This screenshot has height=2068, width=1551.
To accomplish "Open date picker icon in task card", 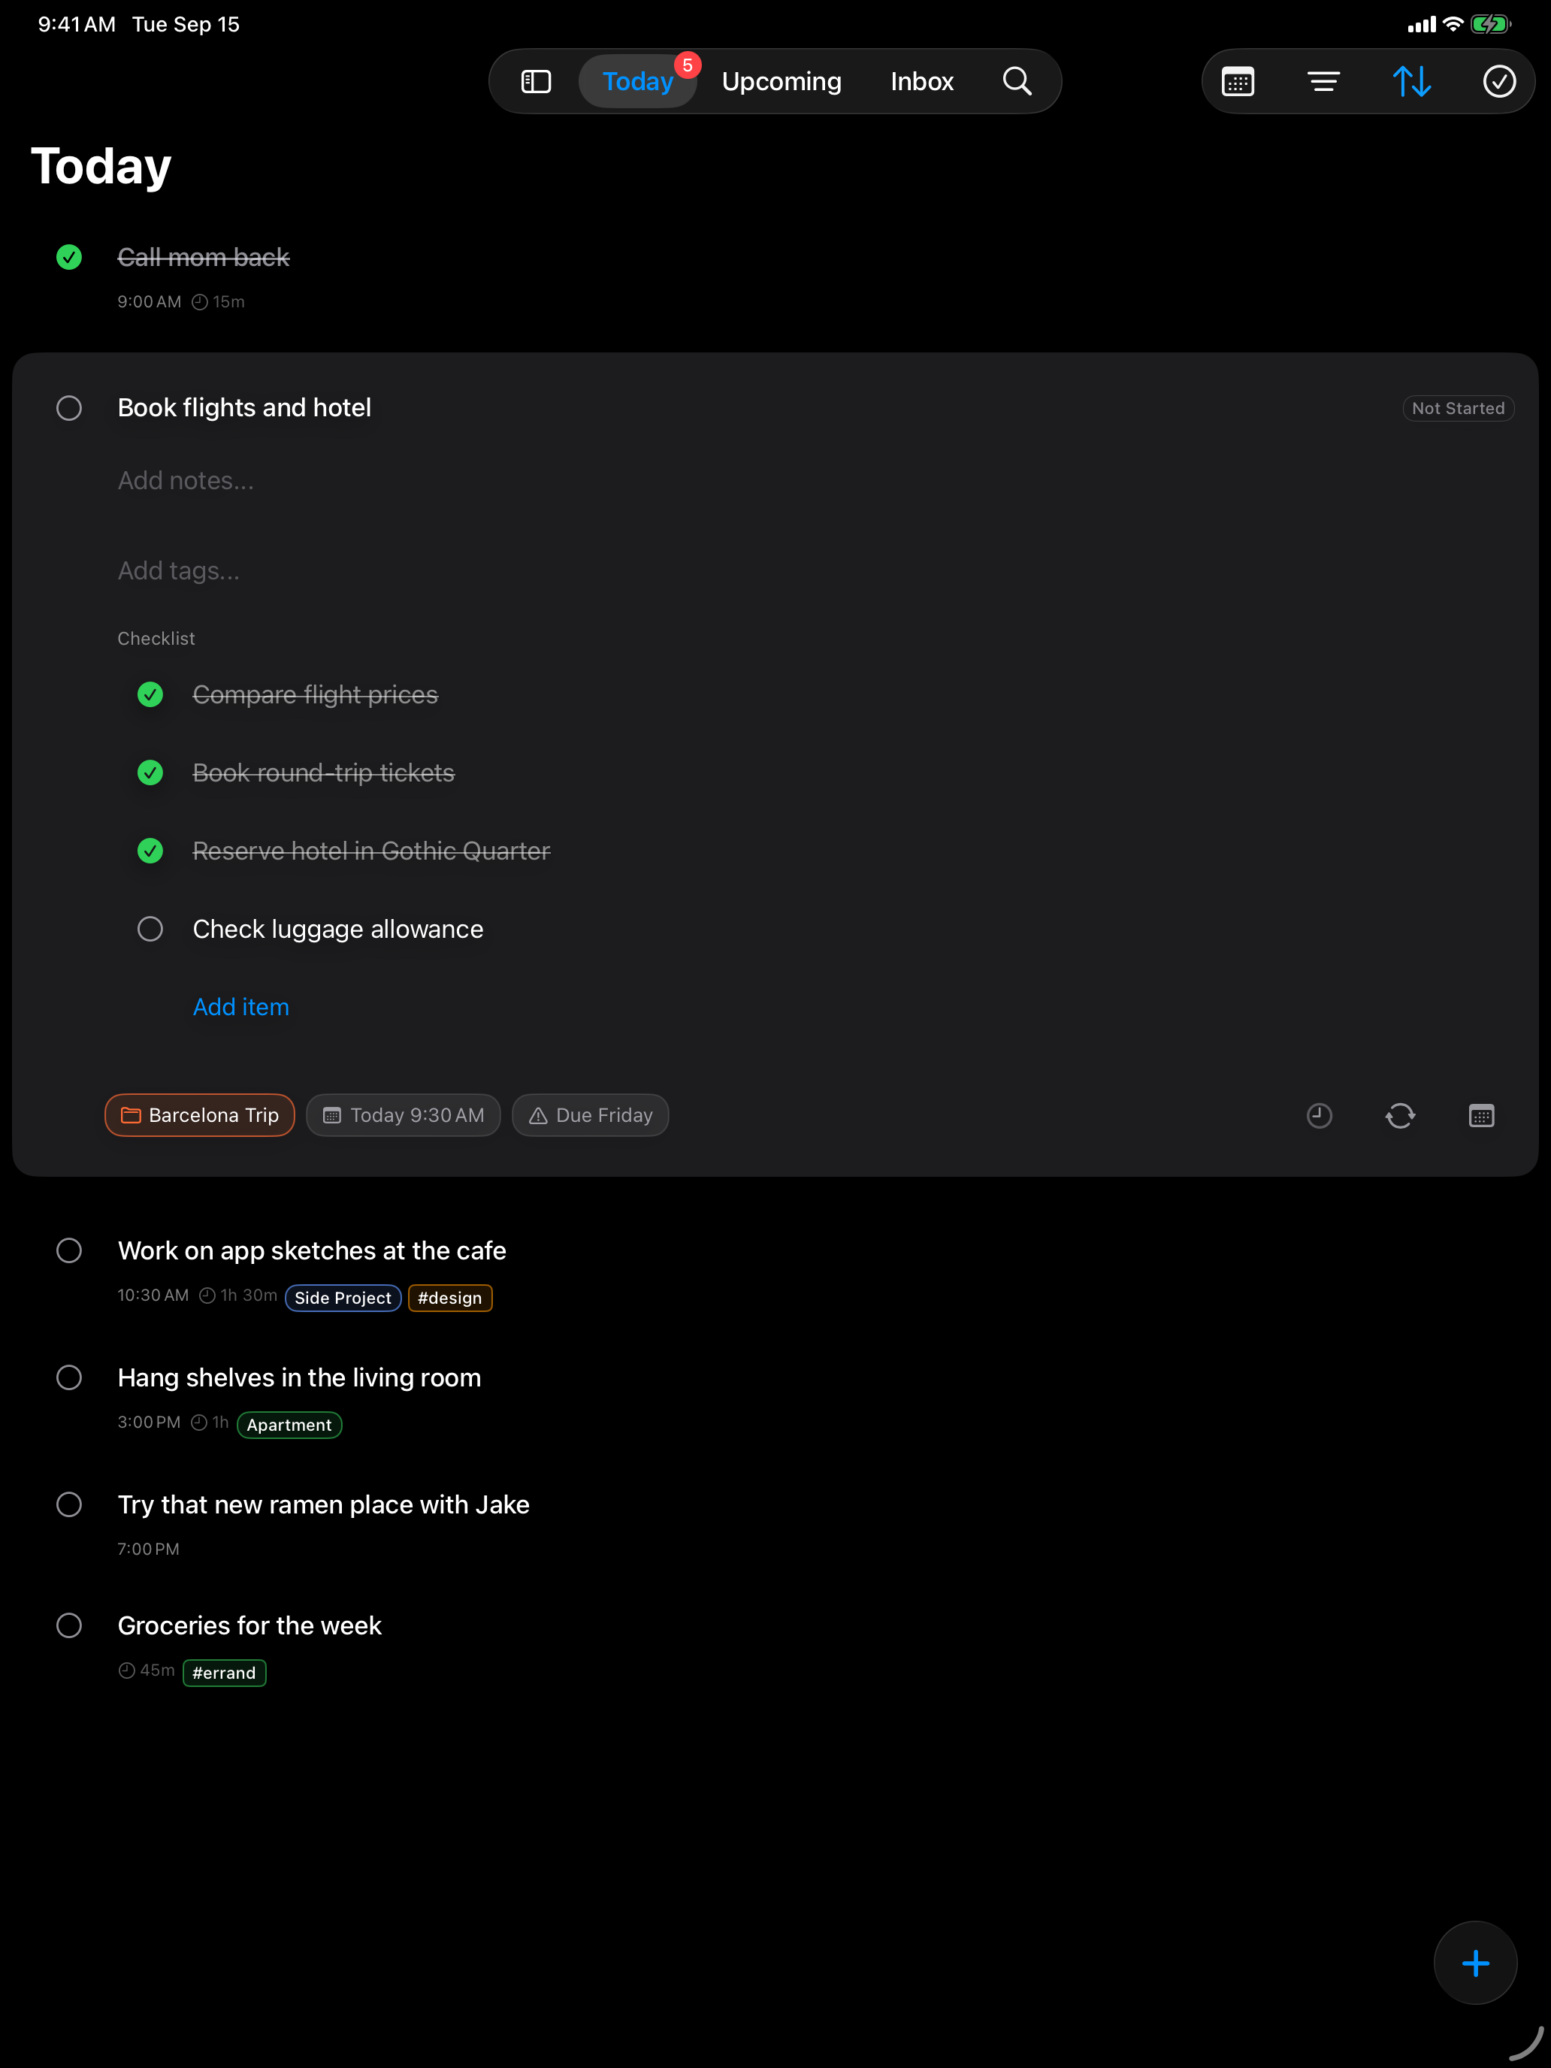I will tap(1481, 1114).
